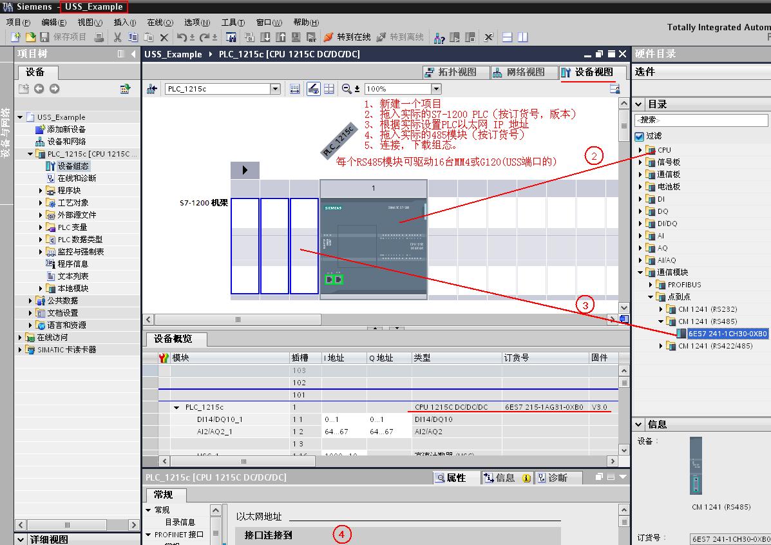Select 添加新设备 in project tree
The image size is (771, 545).
point(61,129)
